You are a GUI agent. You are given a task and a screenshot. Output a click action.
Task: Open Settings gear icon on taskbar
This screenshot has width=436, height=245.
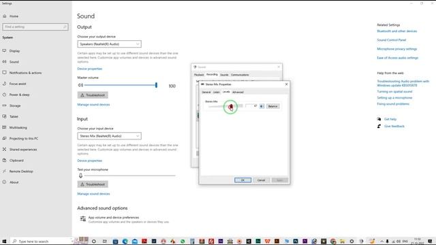(x=352, y=241)
